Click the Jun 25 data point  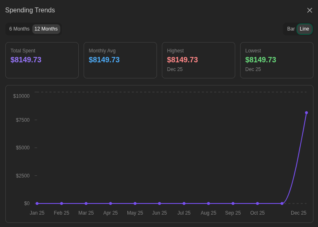click(x=159, y=203)
